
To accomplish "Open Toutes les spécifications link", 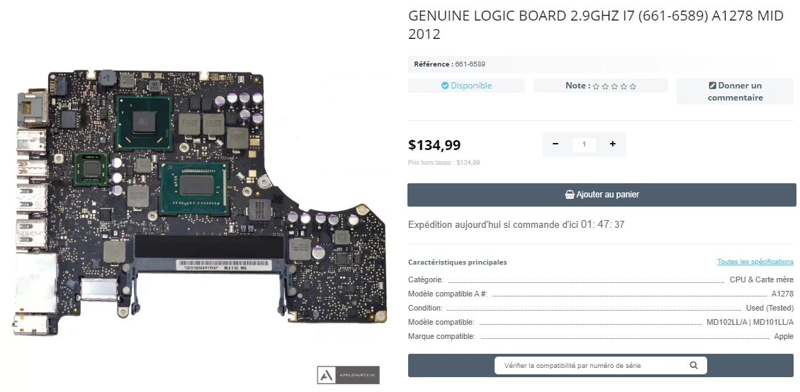I will click(x=755, y=262).
